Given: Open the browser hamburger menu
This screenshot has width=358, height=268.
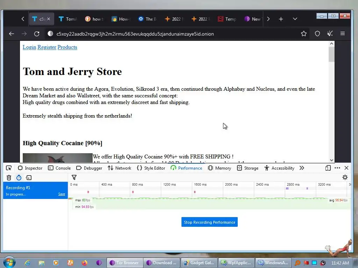Looking at the screenshot, I should coord(343,34).
